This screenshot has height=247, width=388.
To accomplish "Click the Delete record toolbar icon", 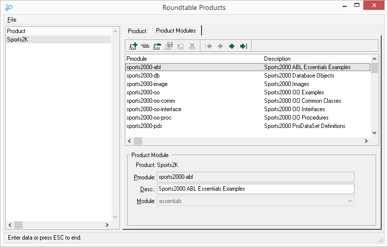I will [x=157, y=46].
